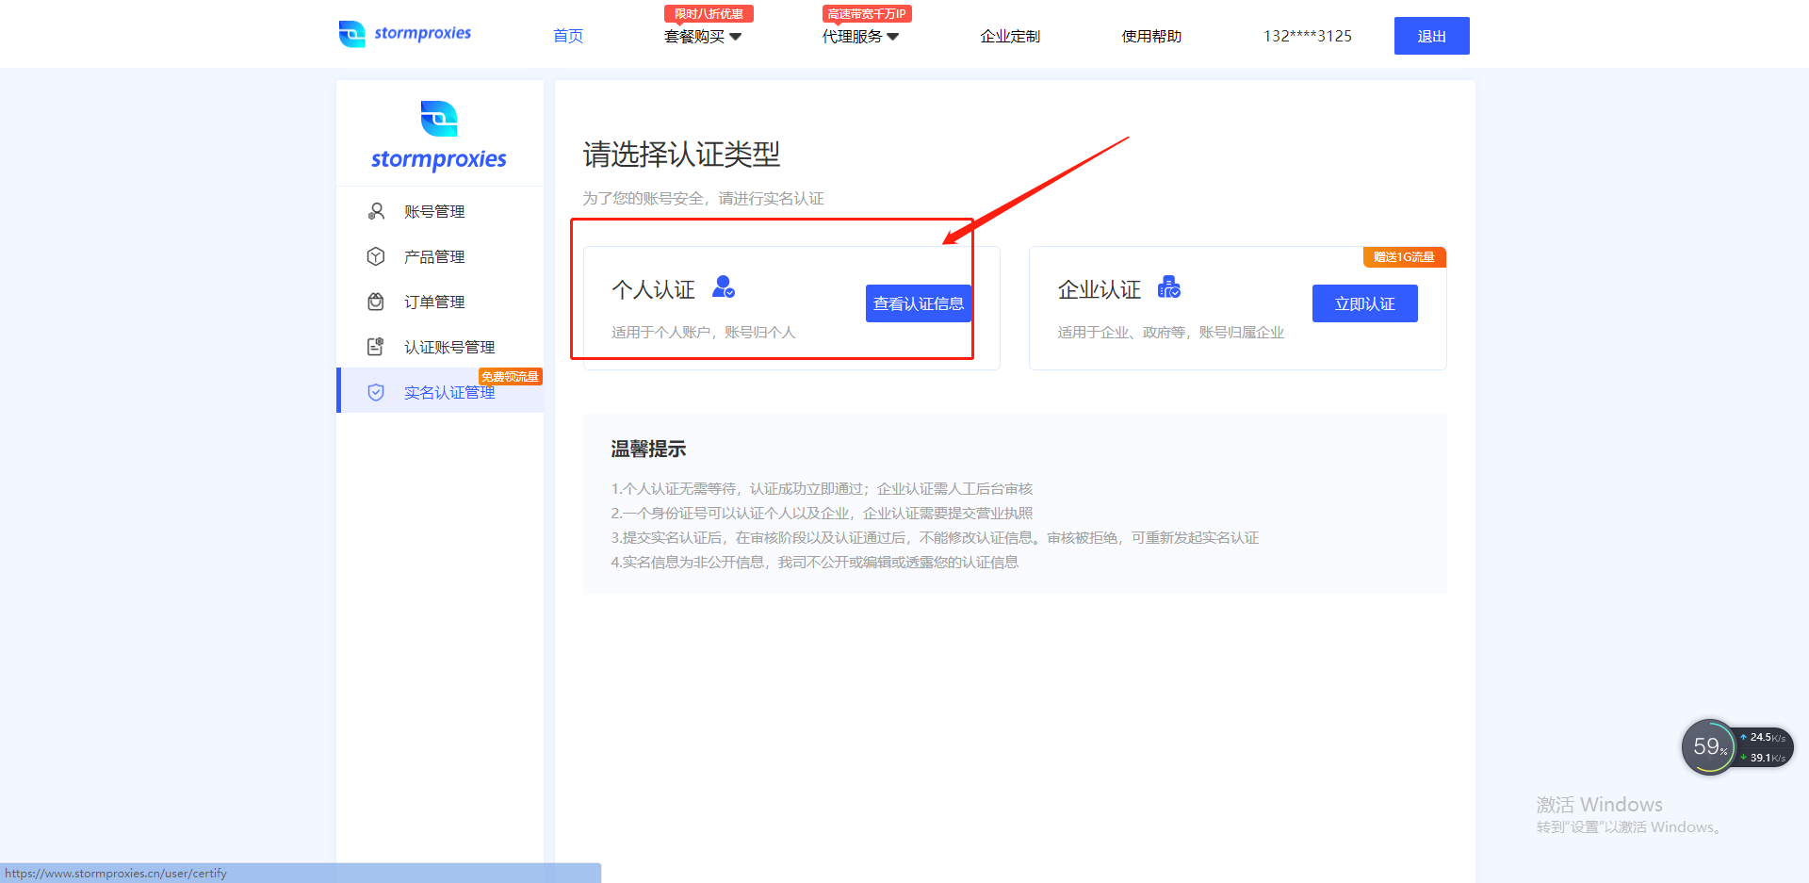This screenshot has width=1809, height=883.
Task: Click tip 4 about 实名信息为非公开信息
Action: (814, 562)
